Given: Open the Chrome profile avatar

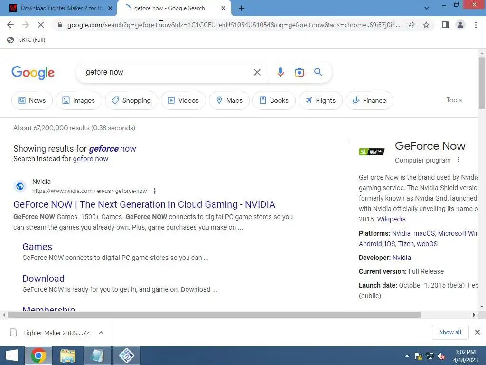Looking at the screenshot, I should pos(460,25).
